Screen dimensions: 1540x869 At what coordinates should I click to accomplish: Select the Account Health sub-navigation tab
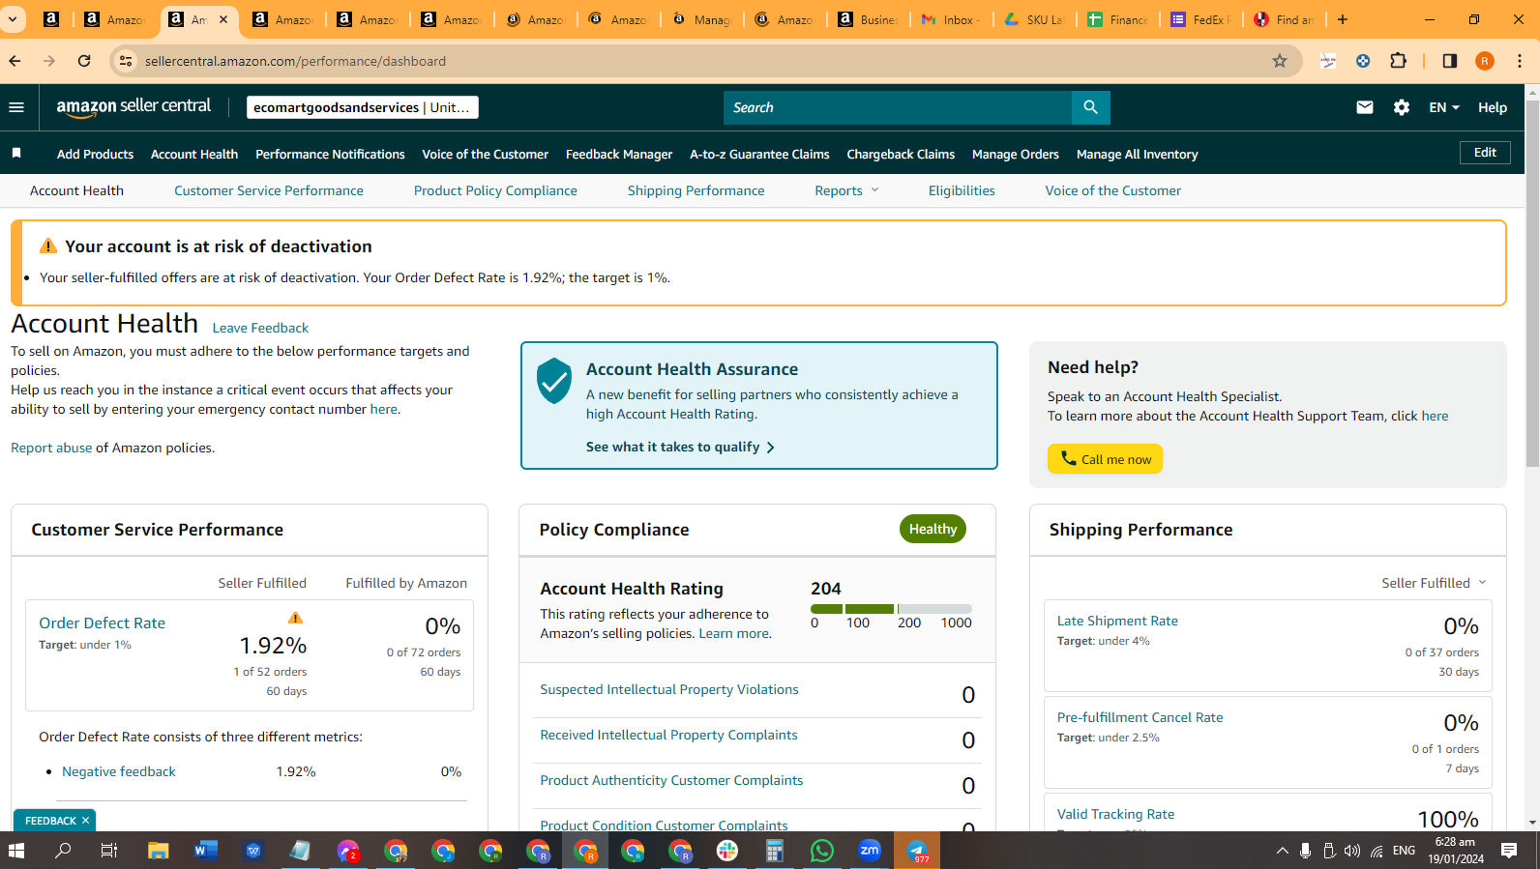click(76, 190)
